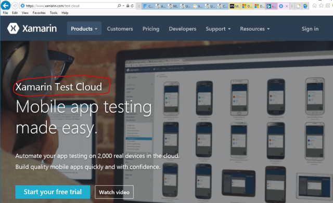
Task: Expand the Support dropdown menu
Action: (x=218, y=29)
